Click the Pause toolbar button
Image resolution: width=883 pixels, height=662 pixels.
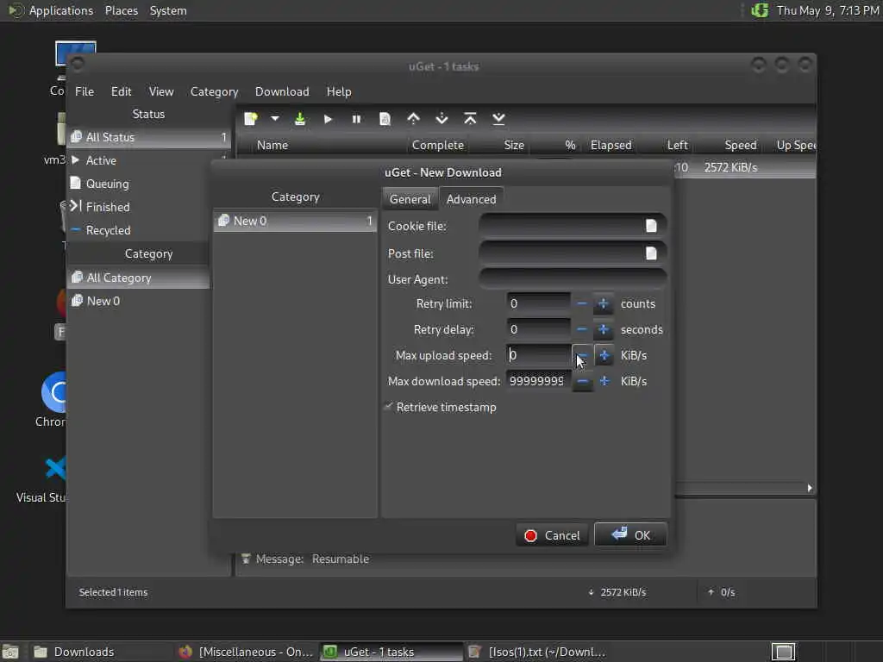tap(356, 119)
